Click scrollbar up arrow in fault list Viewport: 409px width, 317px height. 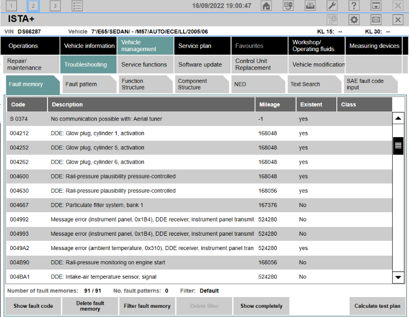(398, 118)
